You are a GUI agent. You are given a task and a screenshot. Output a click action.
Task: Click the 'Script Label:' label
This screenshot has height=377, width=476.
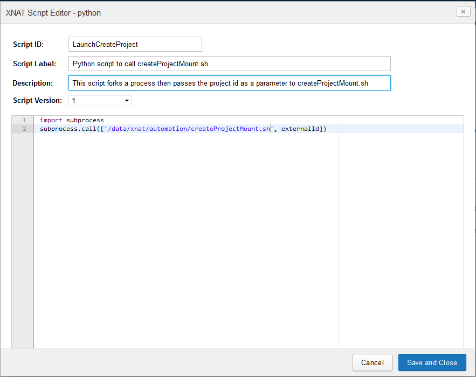(35, 64)
